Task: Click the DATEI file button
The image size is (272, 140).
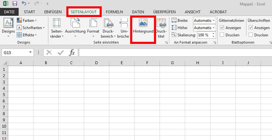Action: coord(9,12)
